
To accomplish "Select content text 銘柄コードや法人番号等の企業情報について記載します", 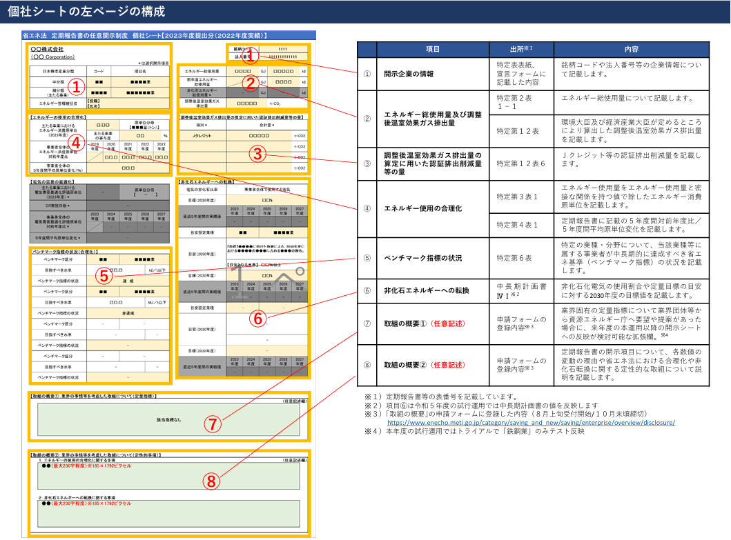I will click(x=631, y=70).
